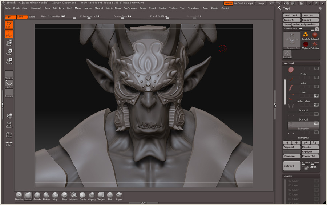Image resolution: width=327 pixels, height=205 pixels.
Task: Switch to Zsub sculpt mode
Action: [x=32, y=17]
